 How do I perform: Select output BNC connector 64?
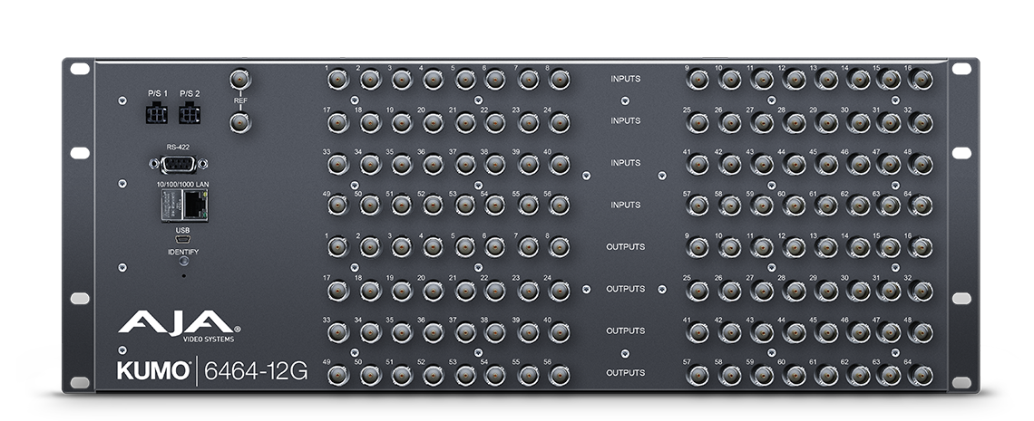921,375
